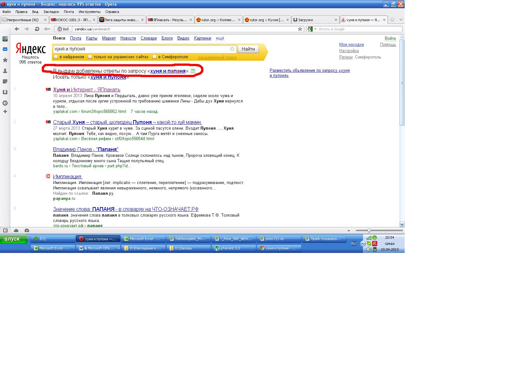Tick the 'в Симферополе' checkbox
The width and height of the screenshot is (516, 387).
click(x=155, y=57)
